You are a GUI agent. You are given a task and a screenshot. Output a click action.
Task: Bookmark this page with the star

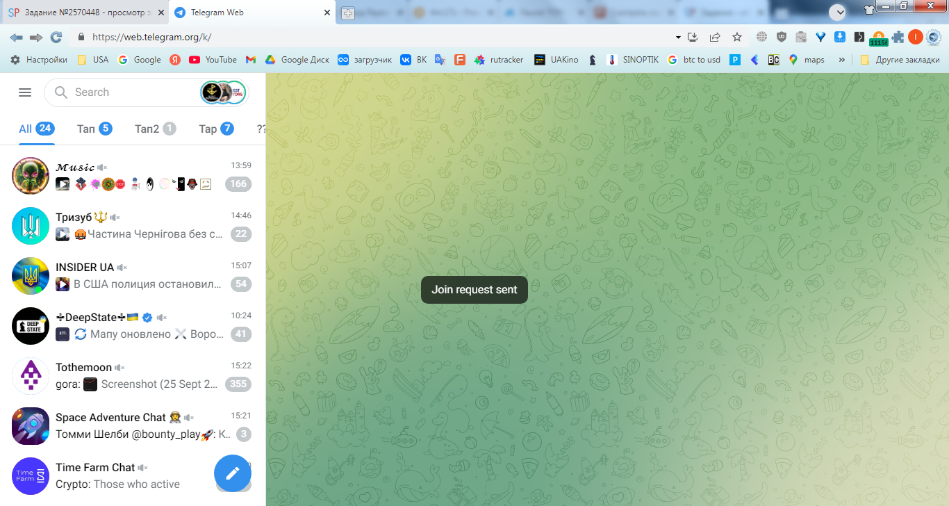pyautogui.click(x=737, y=37)
